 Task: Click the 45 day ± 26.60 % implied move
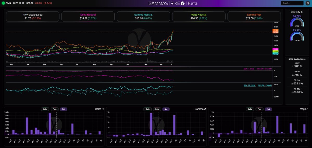pyautogui.click(x=297, y=90)
